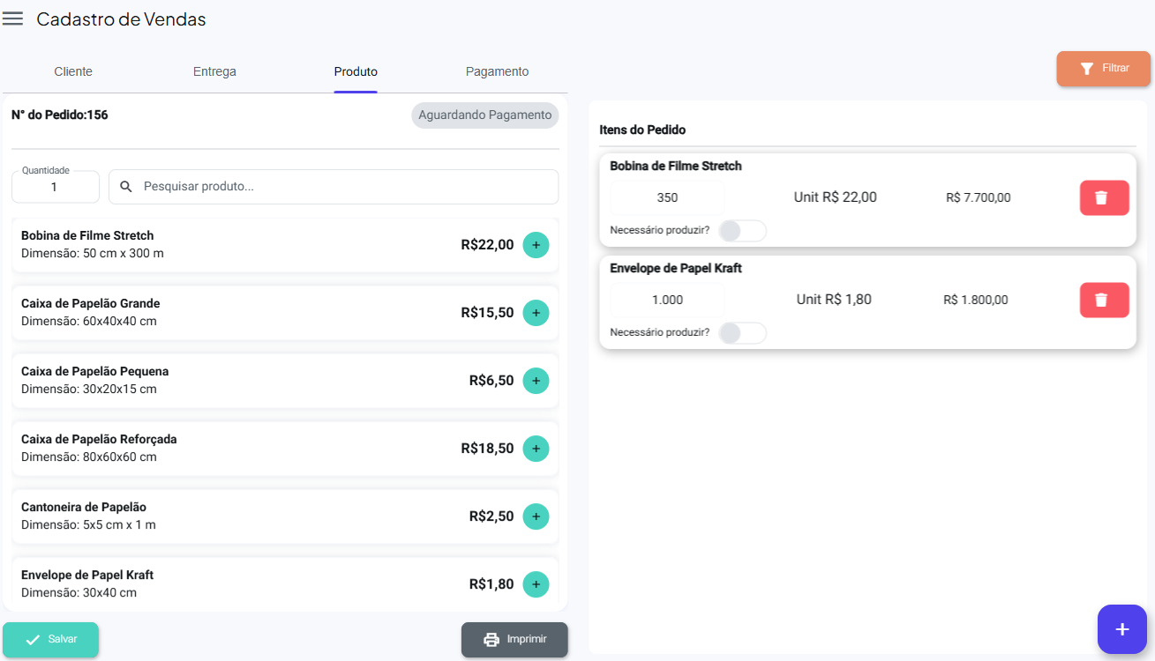Click the blue floating add button
Screen dimensions: 1155x661
click(1121, 629)
